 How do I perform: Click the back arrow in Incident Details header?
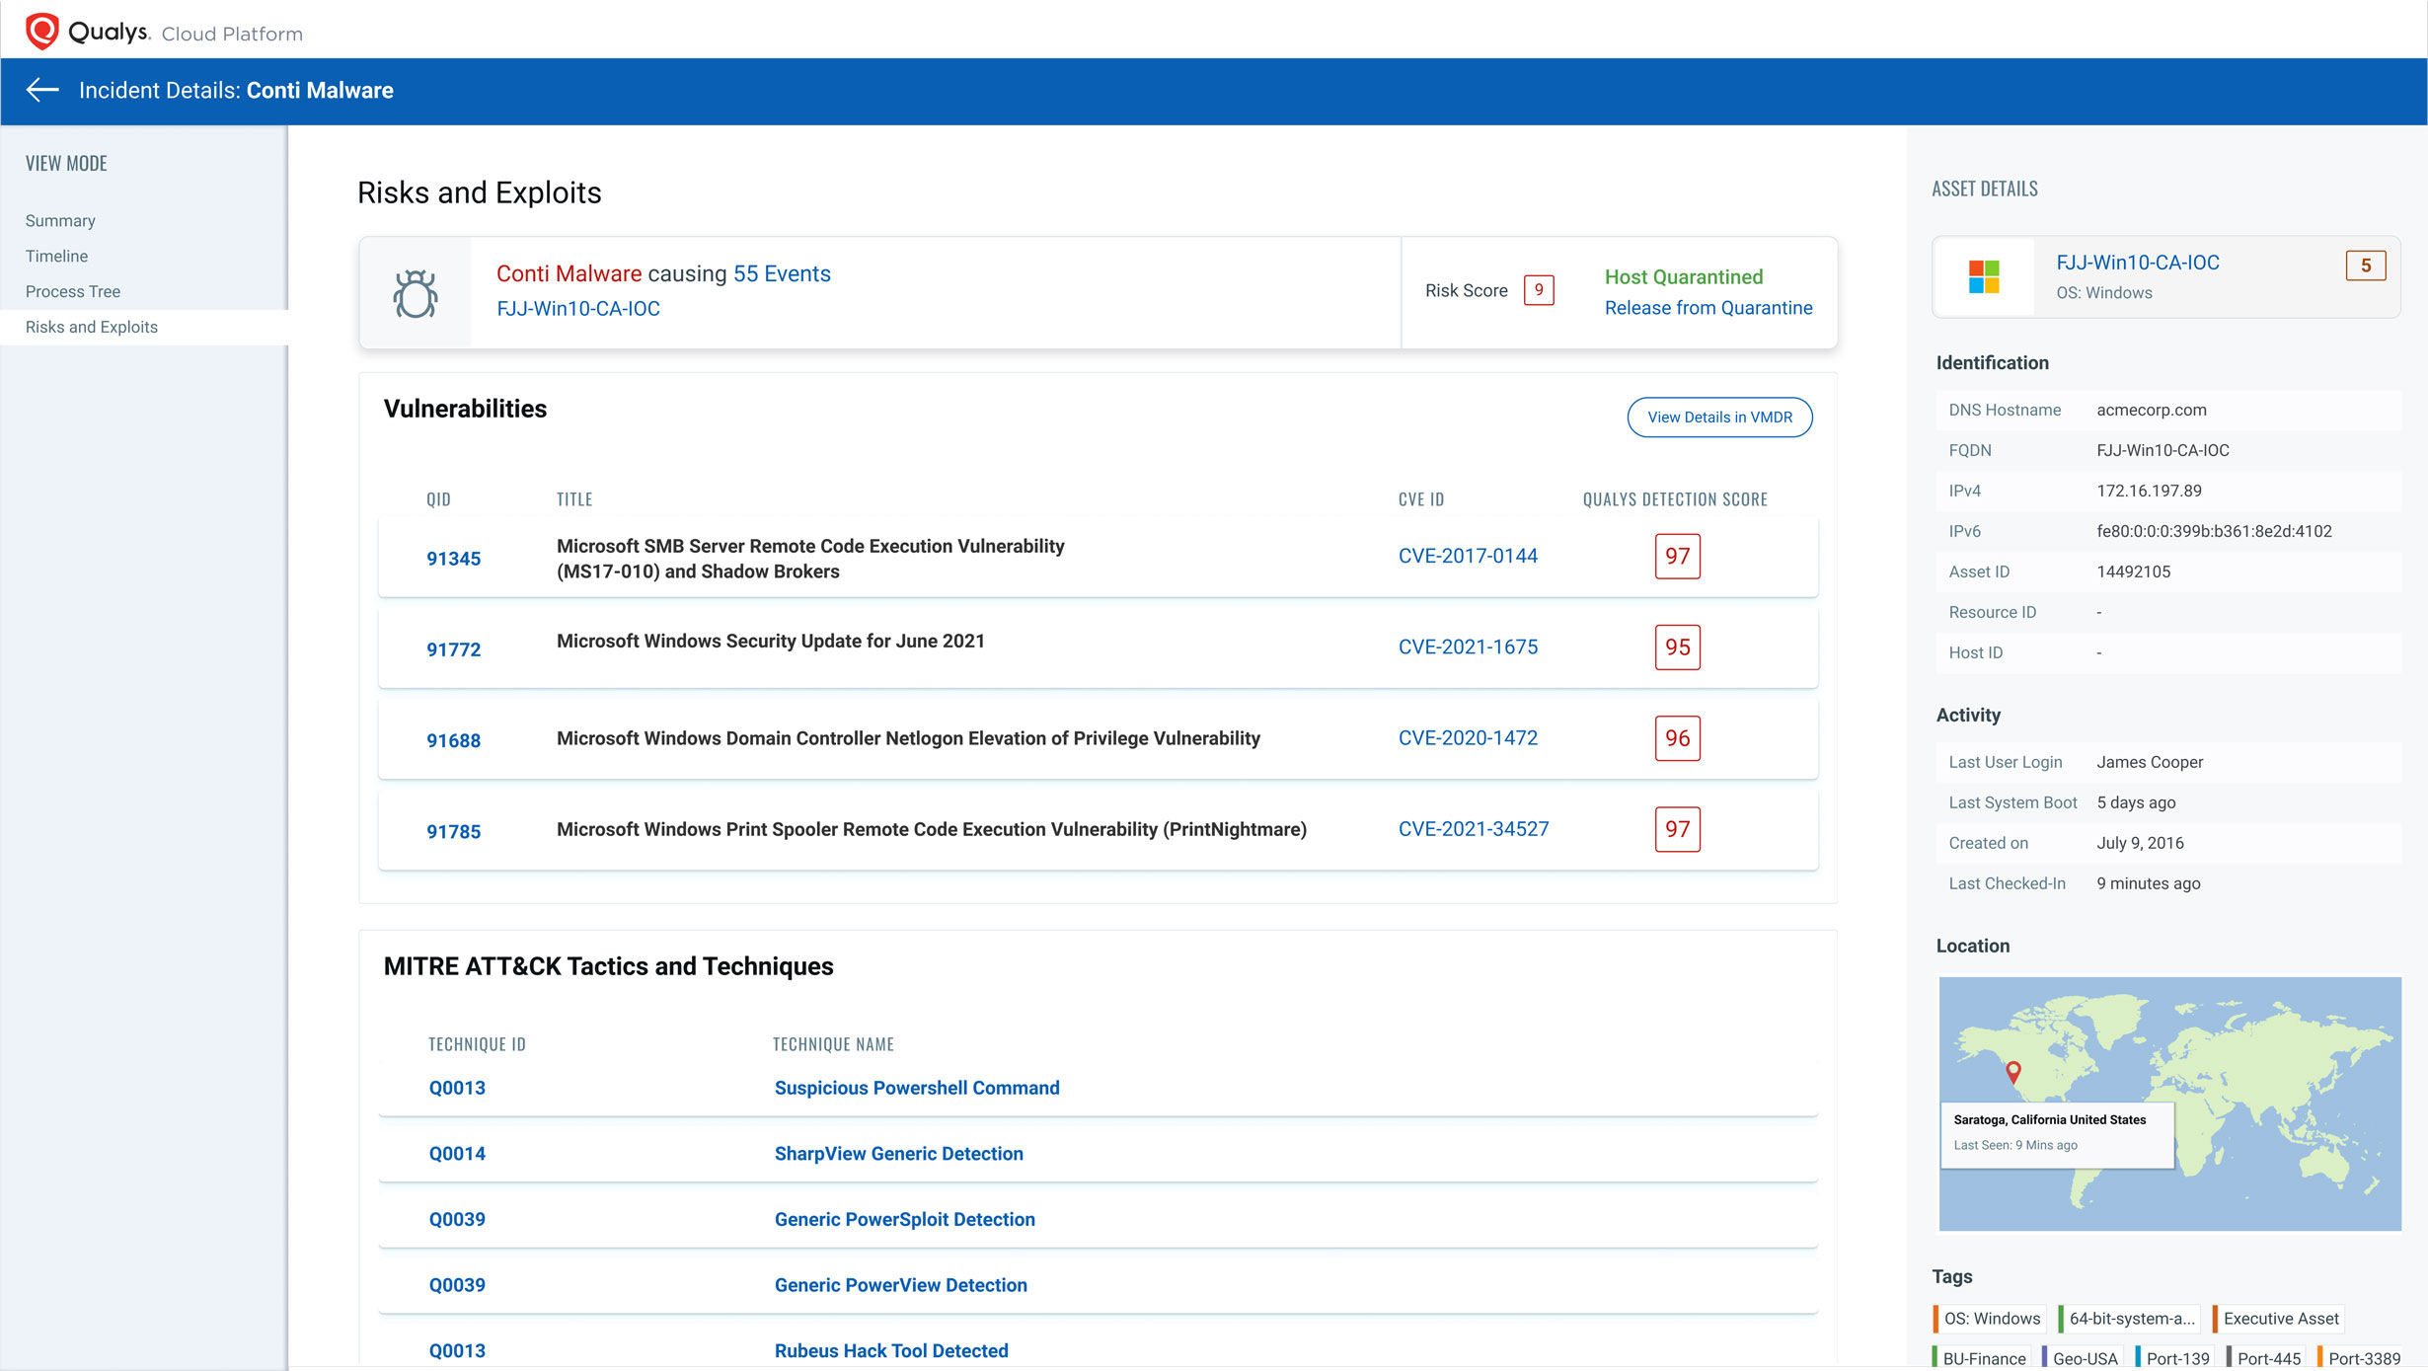42,90
